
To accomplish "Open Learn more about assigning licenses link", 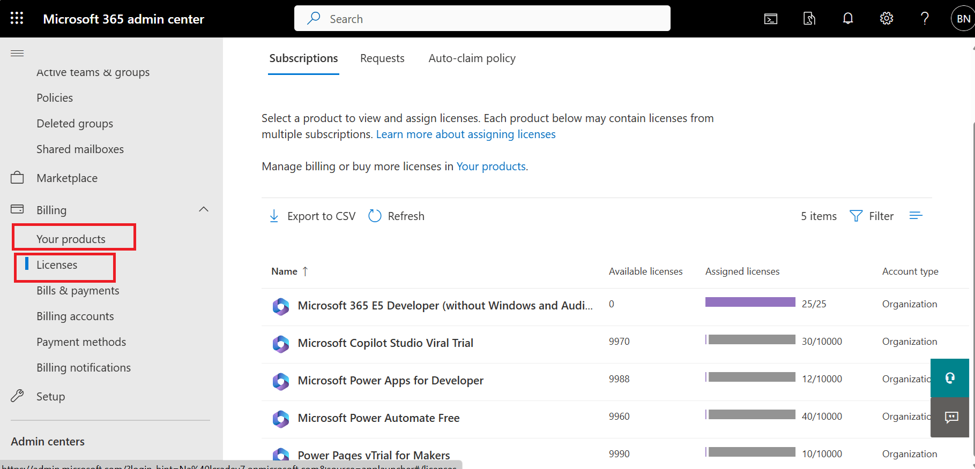I will click(466, 134).
